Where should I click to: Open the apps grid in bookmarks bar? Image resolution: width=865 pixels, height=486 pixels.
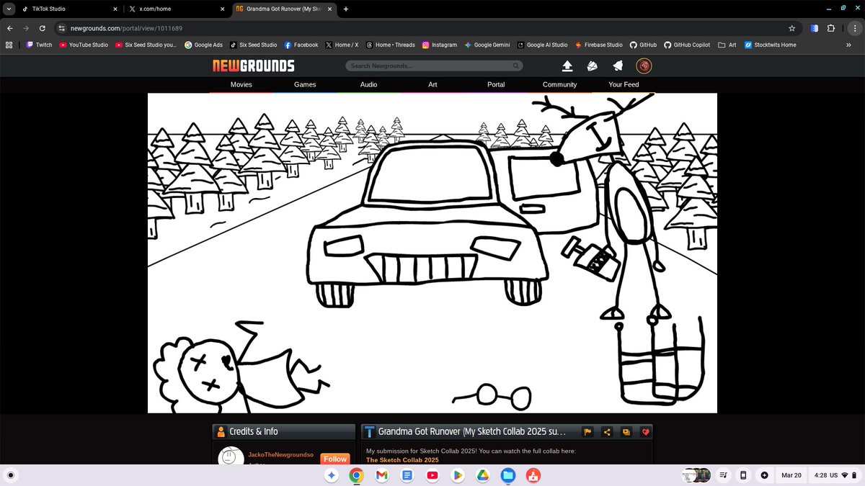click(x=9, y=45)
